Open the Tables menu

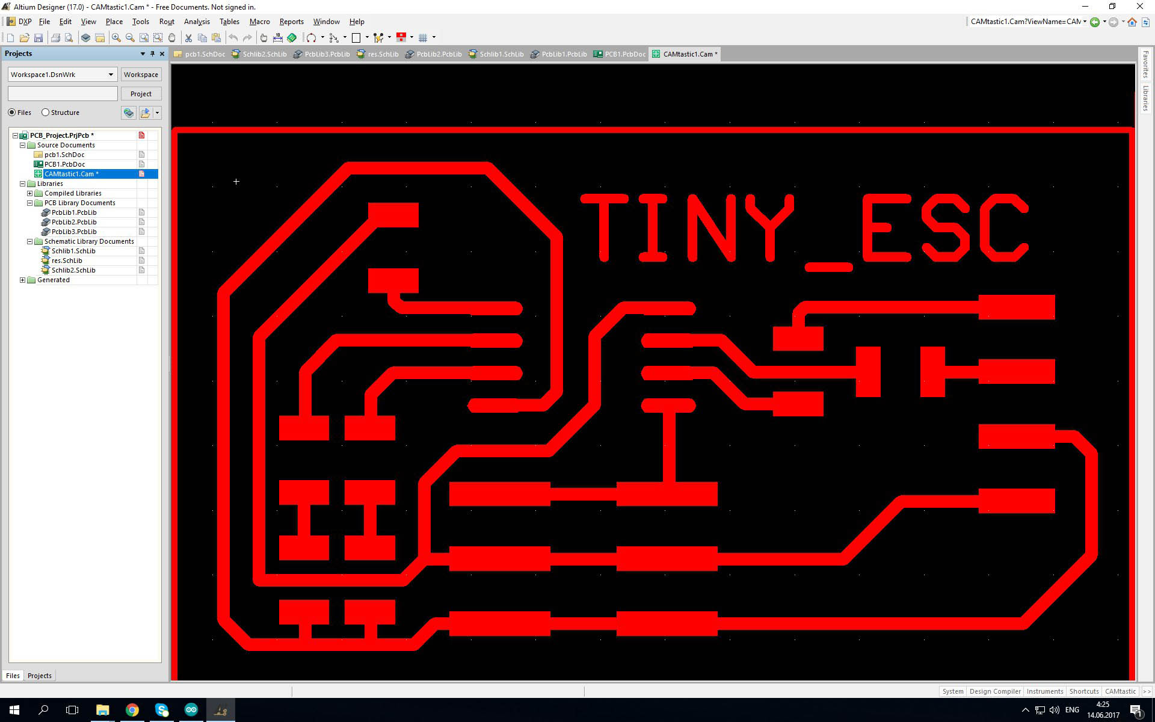[229, 22]
